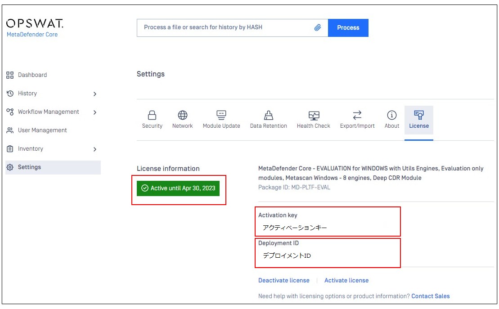Click the Deployment ID value text
Image resolution: width=499 pixels, height=309 pixels.
point(287,255)
